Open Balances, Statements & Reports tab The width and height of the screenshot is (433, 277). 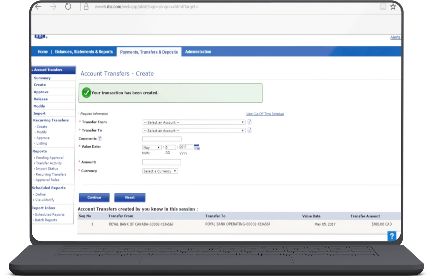coord(84,52)
